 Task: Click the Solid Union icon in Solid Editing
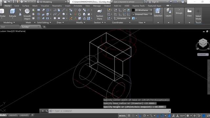tap(39, 10)
